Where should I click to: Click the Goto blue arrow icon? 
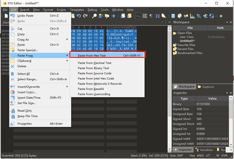pyautogui.click(x=113, y=16)
